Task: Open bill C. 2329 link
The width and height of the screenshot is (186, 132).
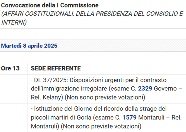Action: (x=145, y=88)
